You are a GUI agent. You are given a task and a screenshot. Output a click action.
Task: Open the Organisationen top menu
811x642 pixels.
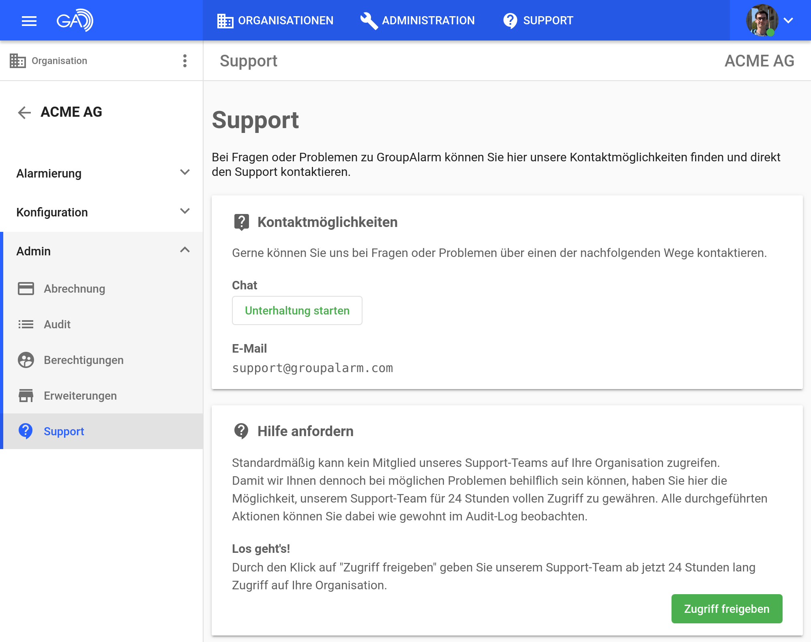[x=275, y=21]
